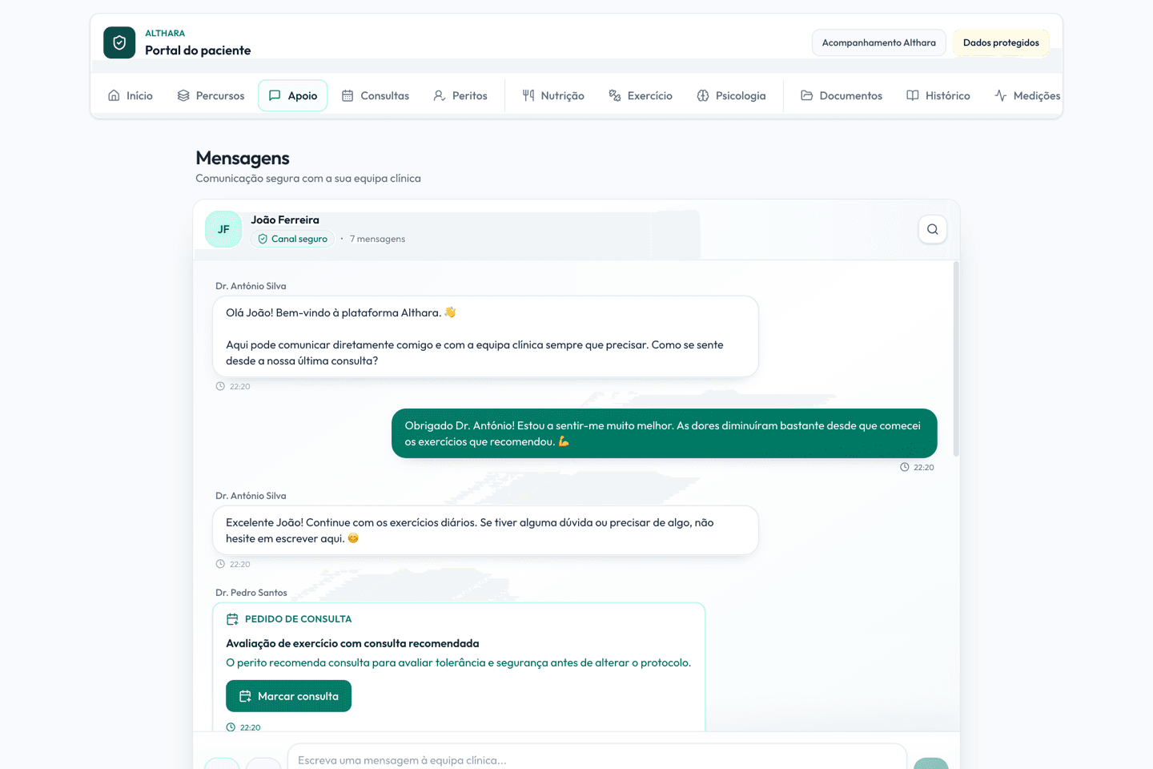Focus the message input field
The image size is (1153, 769).
click(597, 759)
